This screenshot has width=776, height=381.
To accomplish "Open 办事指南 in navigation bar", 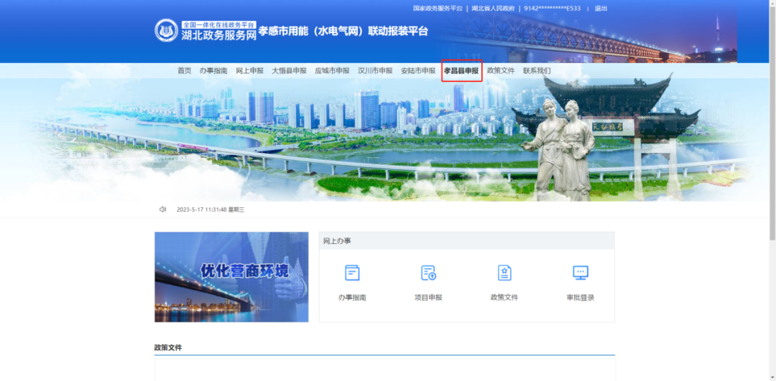I will click(x=213, y=71).
